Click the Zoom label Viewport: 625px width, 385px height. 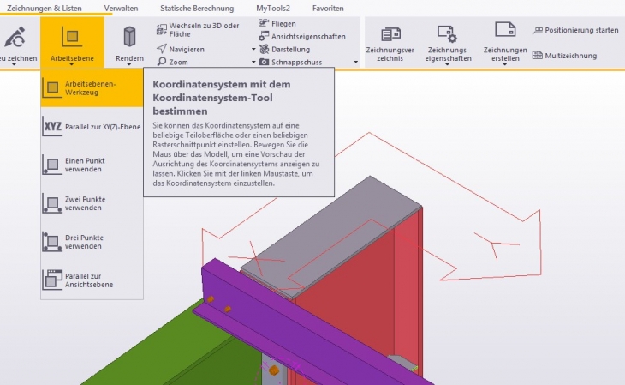pos(178,62)
